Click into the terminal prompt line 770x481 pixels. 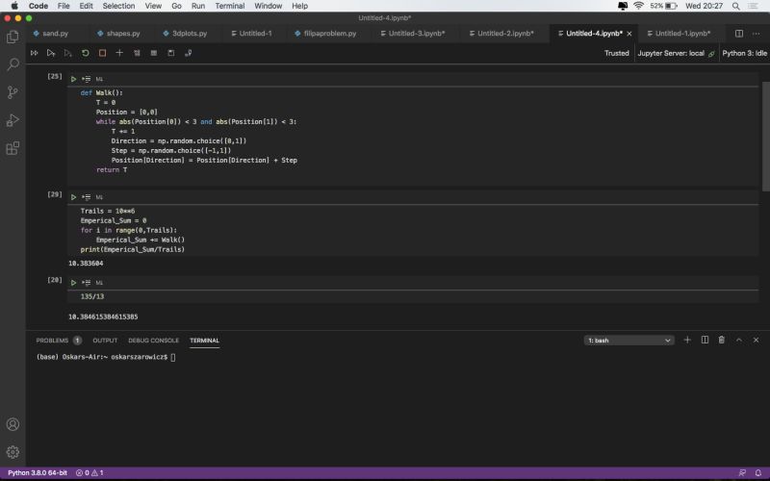click(106, 357)
